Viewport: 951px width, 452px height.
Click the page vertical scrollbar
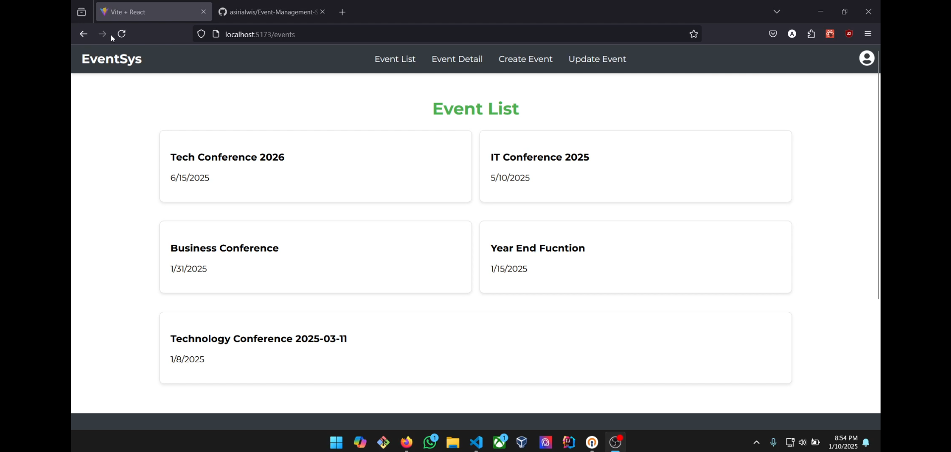tap(879, 175)
